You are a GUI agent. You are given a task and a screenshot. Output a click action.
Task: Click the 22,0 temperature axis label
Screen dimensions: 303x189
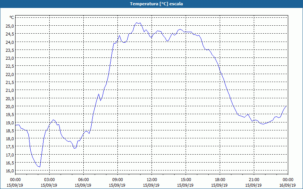click(10, 74)
